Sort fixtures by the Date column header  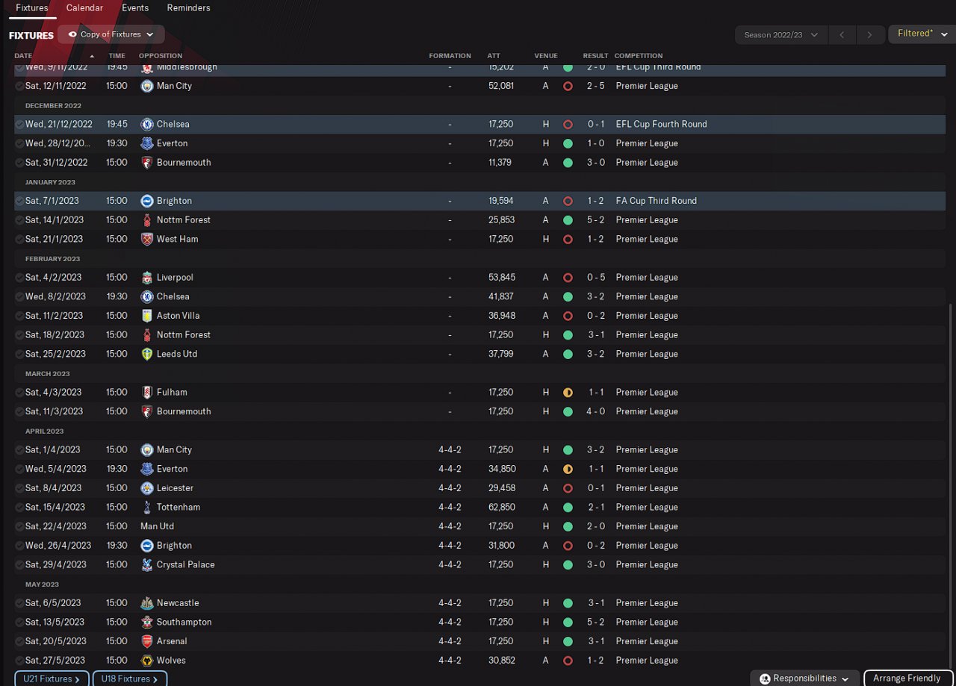pyautogui.click(x=23, y=56)
